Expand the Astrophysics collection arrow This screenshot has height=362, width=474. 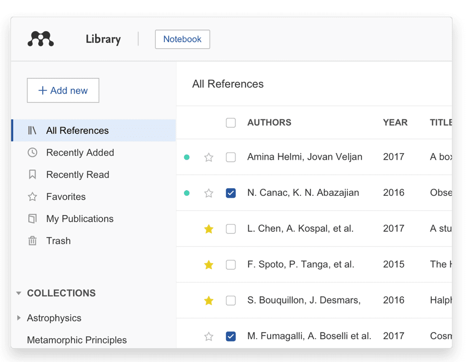pos(19,318)
